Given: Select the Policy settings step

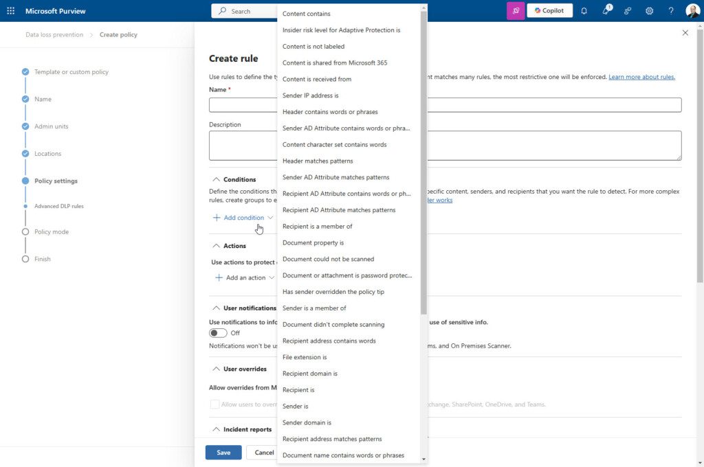Looking at the screenshot, I should coord(56,181).
